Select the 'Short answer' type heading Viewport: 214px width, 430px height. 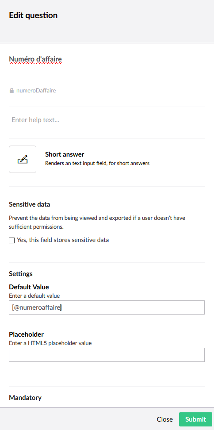(x=65, y=154)
